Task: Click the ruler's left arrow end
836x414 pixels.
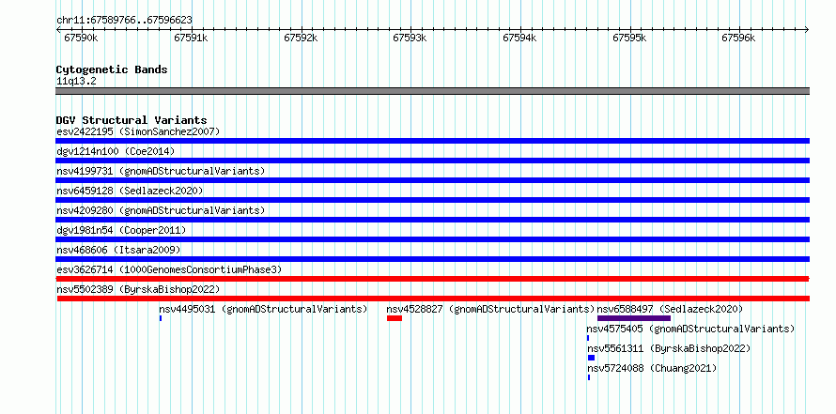Action: coord(58,29)
